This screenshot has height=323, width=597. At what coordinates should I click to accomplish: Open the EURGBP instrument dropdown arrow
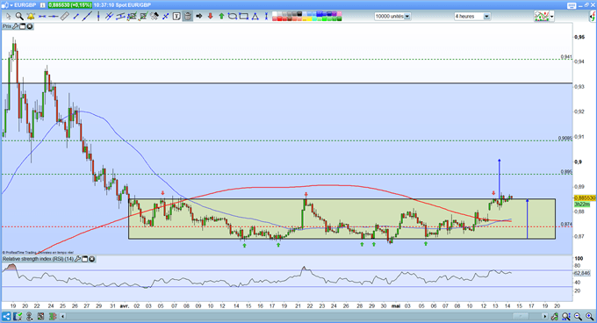11,5
